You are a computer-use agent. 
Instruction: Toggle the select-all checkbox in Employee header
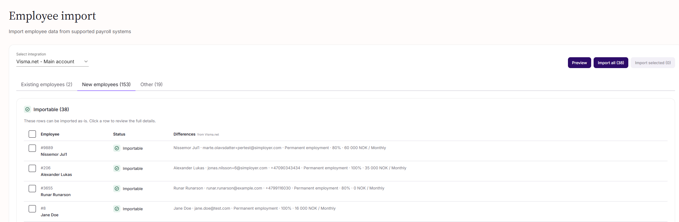click(32, 134)
